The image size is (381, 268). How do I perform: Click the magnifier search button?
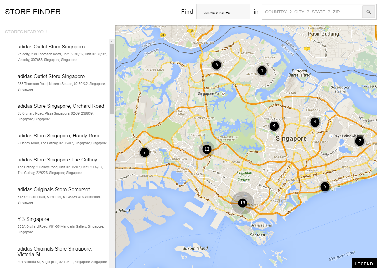pyautogui.click(x=368, y=12)
